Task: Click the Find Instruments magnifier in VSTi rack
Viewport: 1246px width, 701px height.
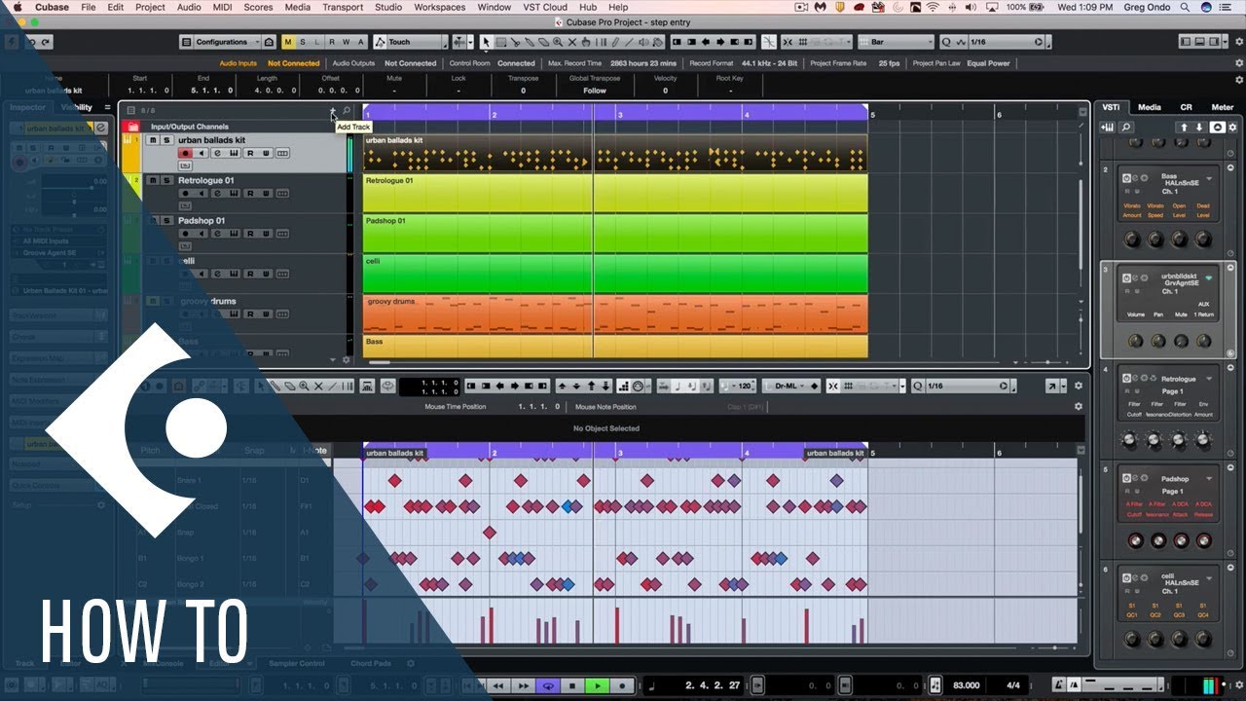Action: click(x=1126, y=127)
